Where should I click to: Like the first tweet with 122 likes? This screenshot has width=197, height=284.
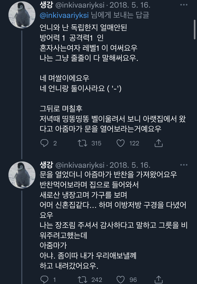point(120,143)
